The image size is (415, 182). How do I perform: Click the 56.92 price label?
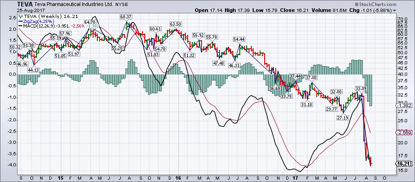click(x=198, y=35)
